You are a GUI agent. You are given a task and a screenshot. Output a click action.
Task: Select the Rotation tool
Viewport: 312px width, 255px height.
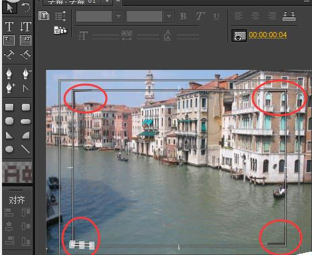coord(25,7)
